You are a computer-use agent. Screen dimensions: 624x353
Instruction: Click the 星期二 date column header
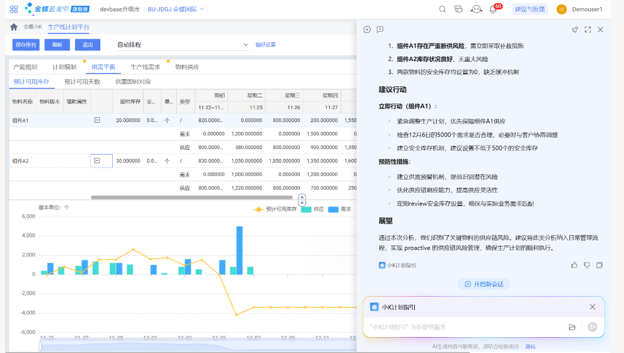coord(247,95)
